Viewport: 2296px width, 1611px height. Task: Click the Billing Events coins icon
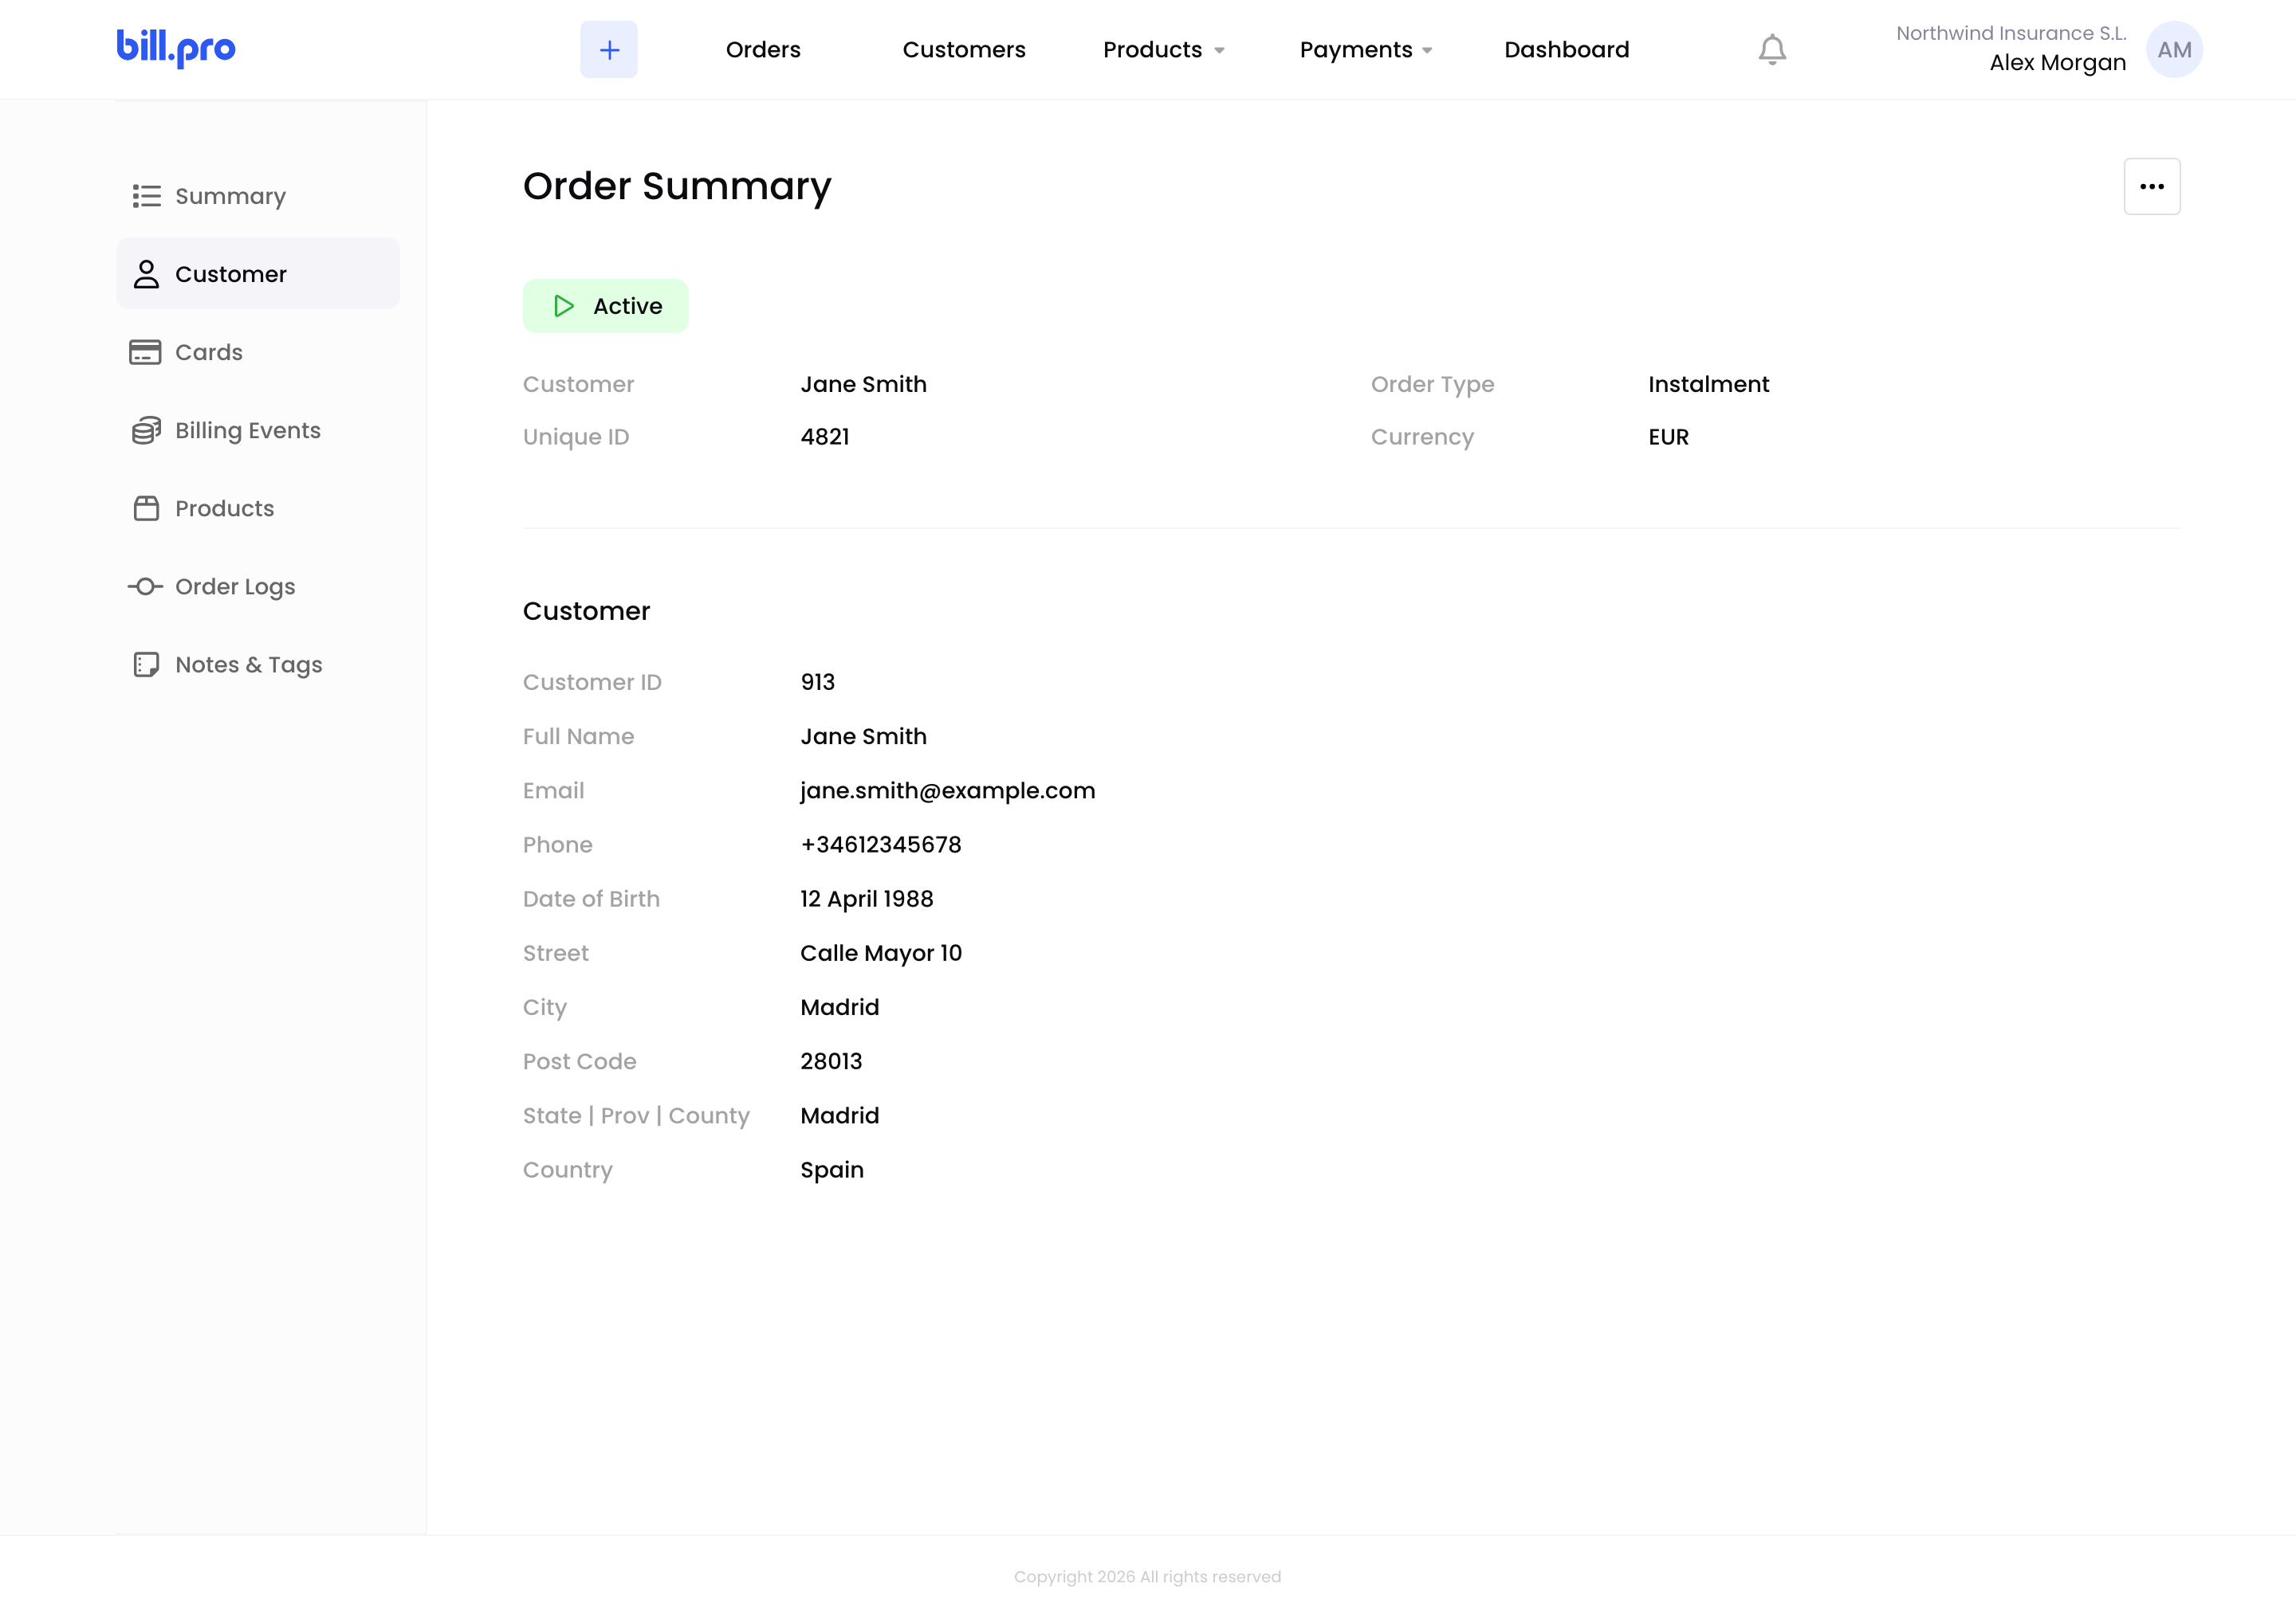point(146,431)
